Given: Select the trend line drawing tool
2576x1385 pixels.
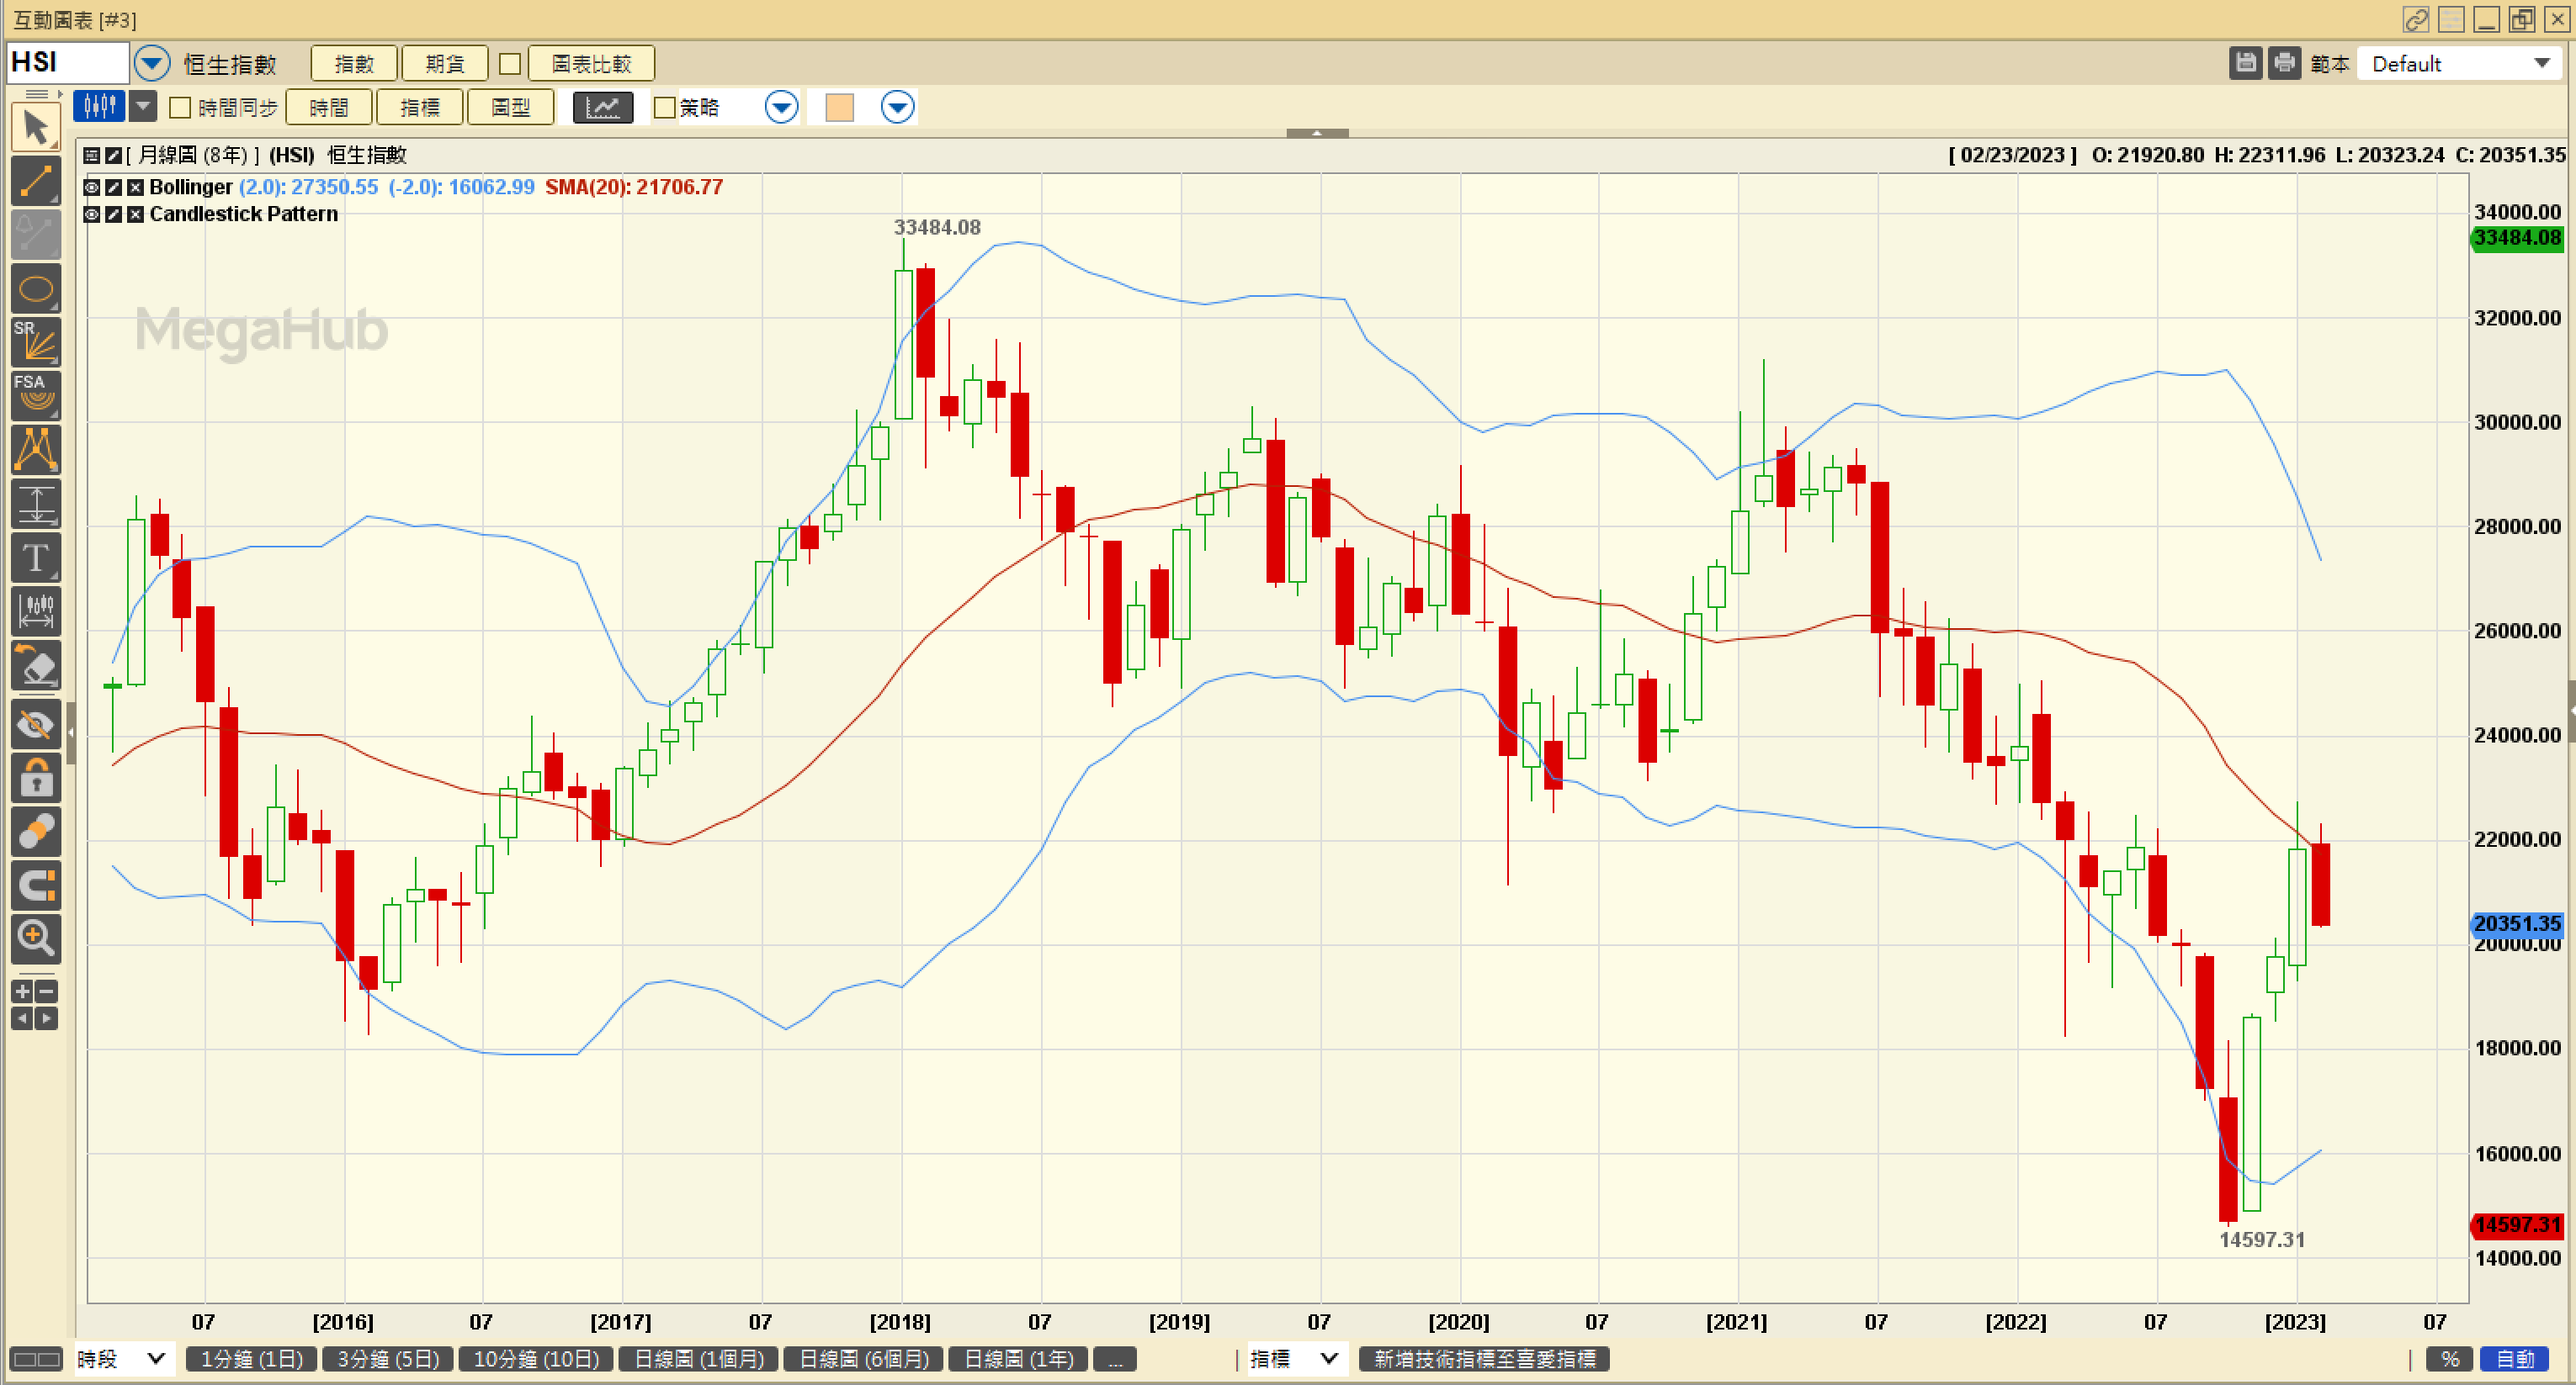Looking at the screenshot, I should pos(36,182).
